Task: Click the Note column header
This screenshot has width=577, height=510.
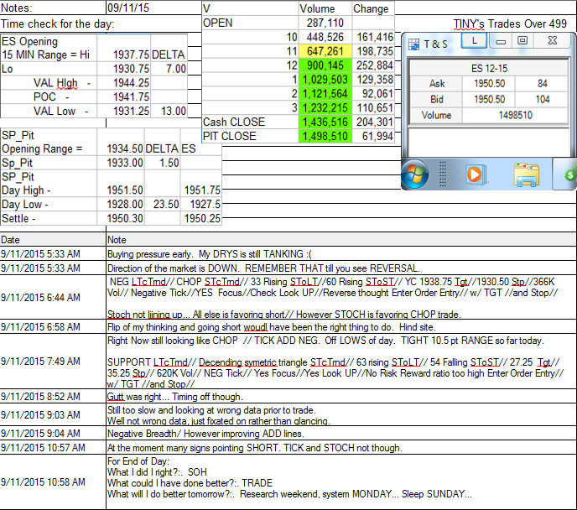Action: (x=341, y=240)
